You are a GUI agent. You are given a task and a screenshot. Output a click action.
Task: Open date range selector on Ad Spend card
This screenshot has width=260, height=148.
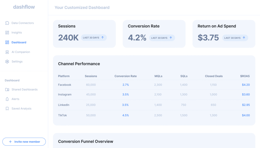(232, 37)
